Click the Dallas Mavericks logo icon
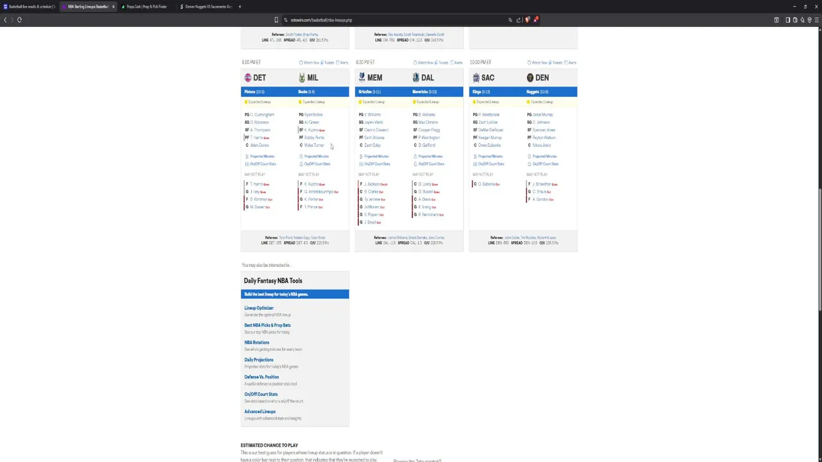This screenshot has width=822, height=462. [416, 78]
